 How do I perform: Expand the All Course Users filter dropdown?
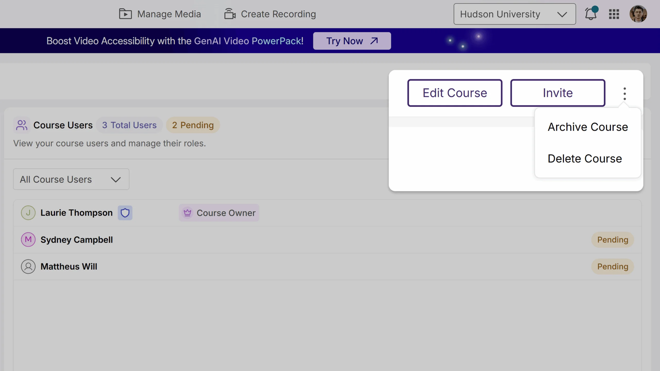[71, 179]
